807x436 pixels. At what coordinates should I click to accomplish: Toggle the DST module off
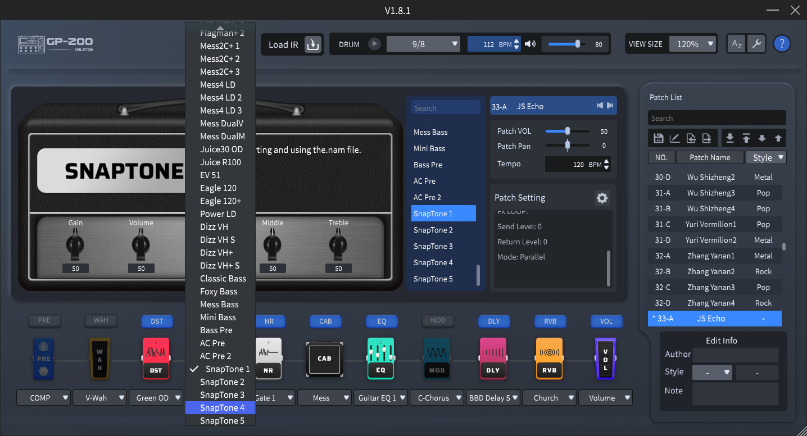point(157,321)
